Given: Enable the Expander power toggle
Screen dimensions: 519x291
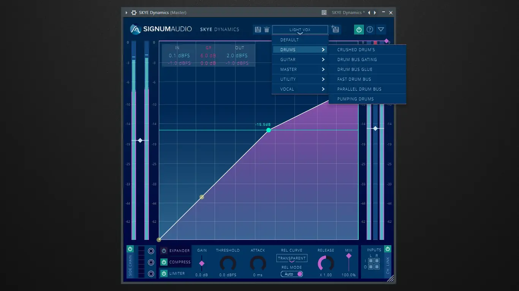Looking at the screenshot, I should 164,251.
